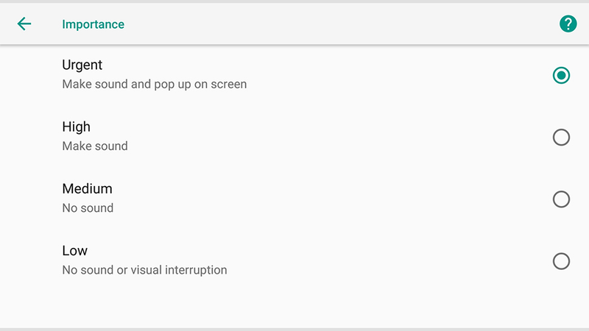Select the Medium radio button
This screenshot has height=331, width=589.
click(x=561, y=199)
